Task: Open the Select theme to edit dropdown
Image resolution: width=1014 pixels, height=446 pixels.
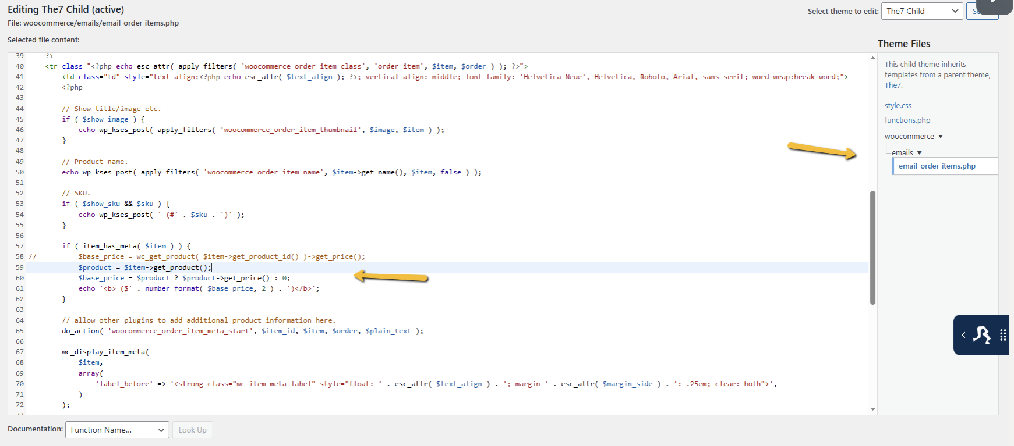Action: coord(922,11)
